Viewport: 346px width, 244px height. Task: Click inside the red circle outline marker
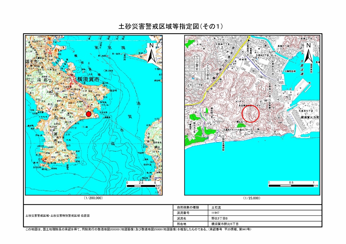(250, 114)
